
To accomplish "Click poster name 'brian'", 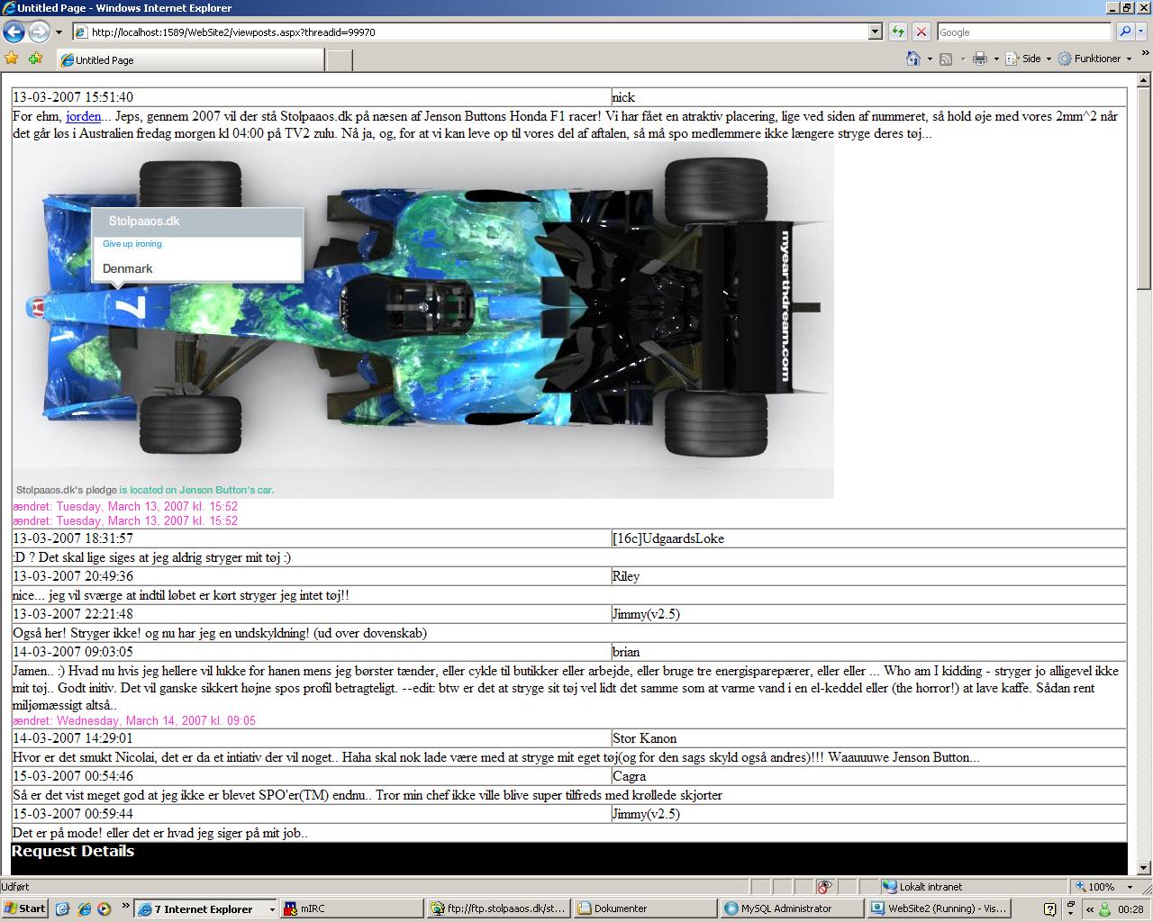I will 626,652.
